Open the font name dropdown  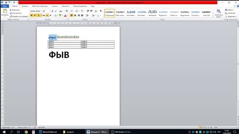(41, 11)
